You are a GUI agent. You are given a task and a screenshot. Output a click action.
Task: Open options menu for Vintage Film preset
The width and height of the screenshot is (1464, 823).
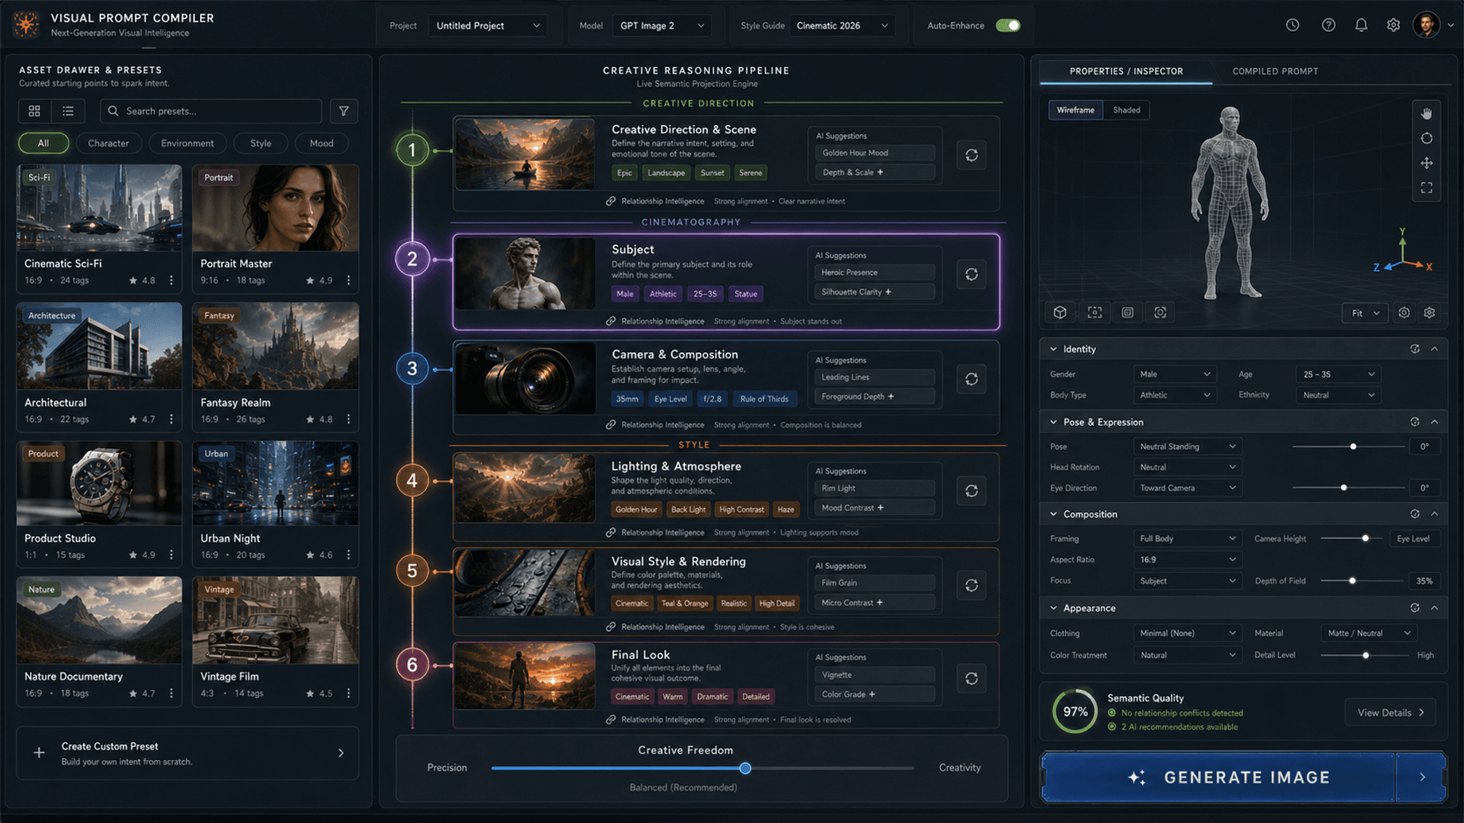click(349, 694)
